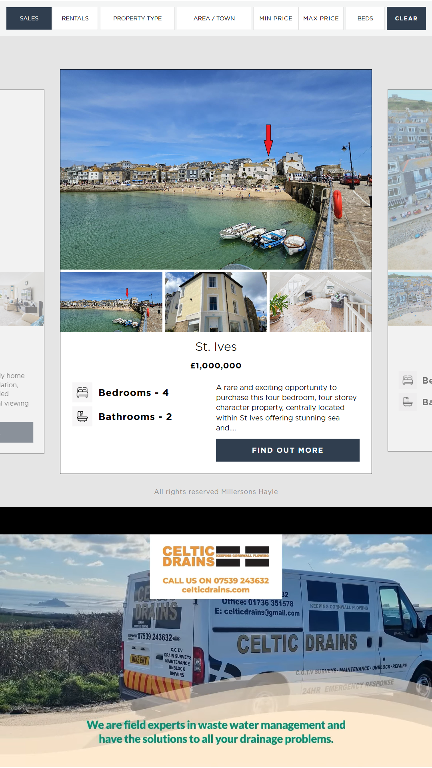
Task: Click the bed icon on next property card
Action: pyautogui.click(x=408, y=380)
